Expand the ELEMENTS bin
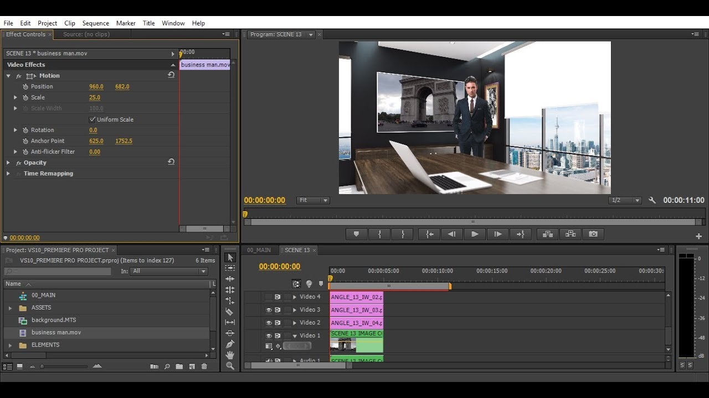709x398 pixels. point(10,345)
